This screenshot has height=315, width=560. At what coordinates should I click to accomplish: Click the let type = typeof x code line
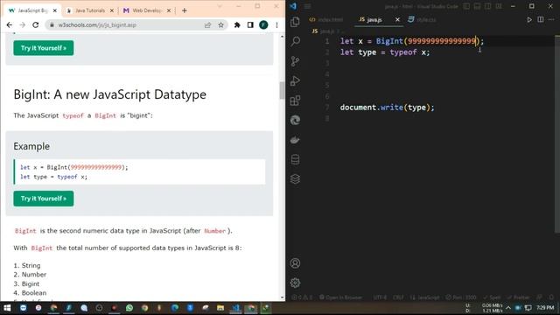[x=385, y=52]
